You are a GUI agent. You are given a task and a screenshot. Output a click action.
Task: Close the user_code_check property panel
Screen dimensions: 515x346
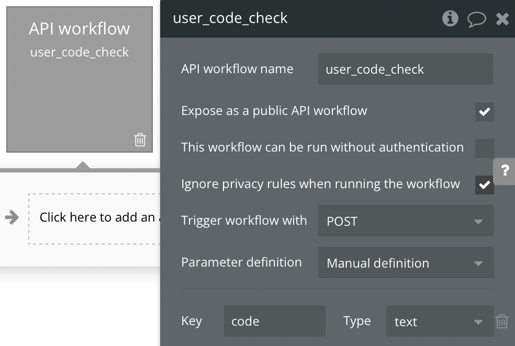pyautogui.click(x=502, y=19)
